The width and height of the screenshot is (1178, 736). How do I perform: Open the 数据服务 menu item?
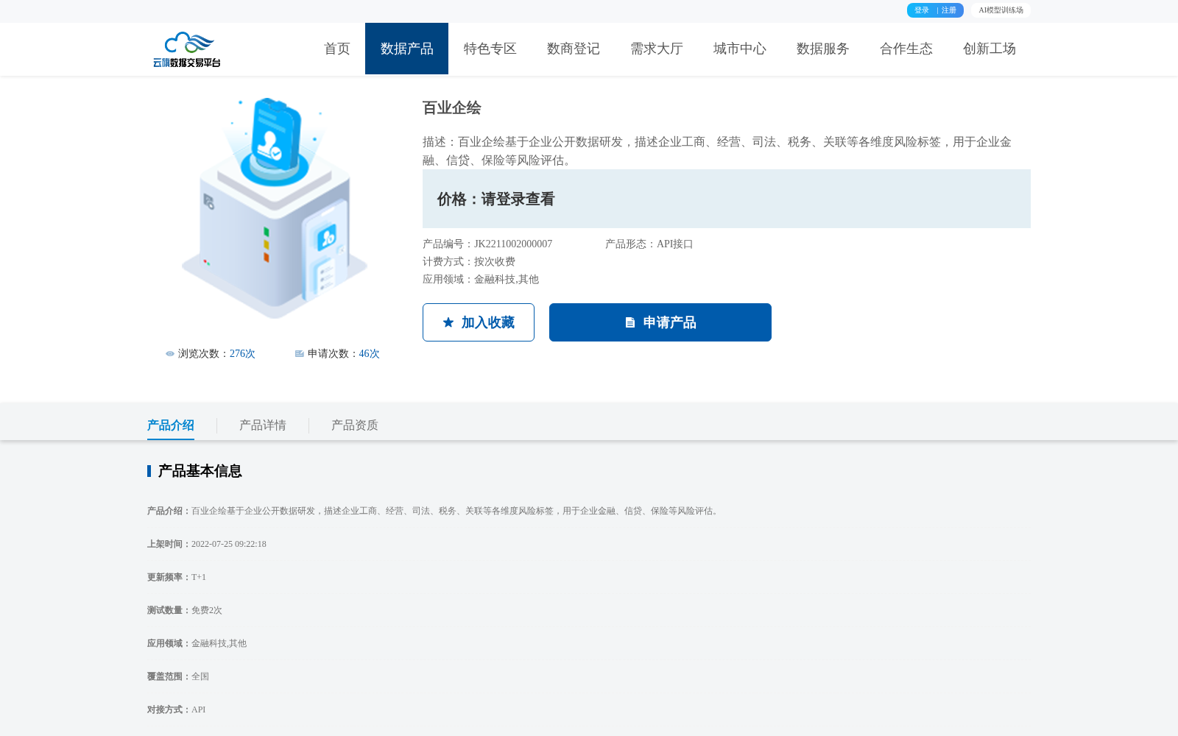point(822,49)
